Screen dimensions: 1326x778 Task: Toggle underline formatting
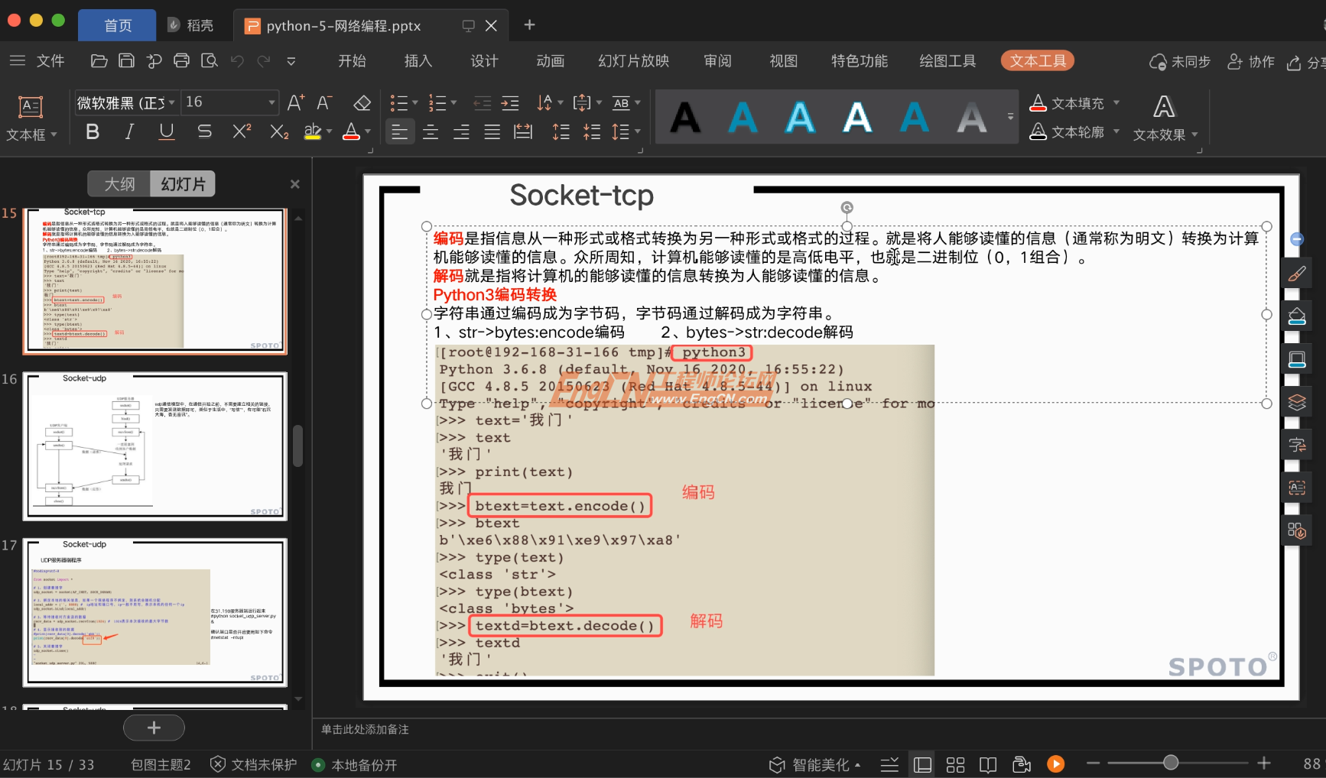pos(166,131)
